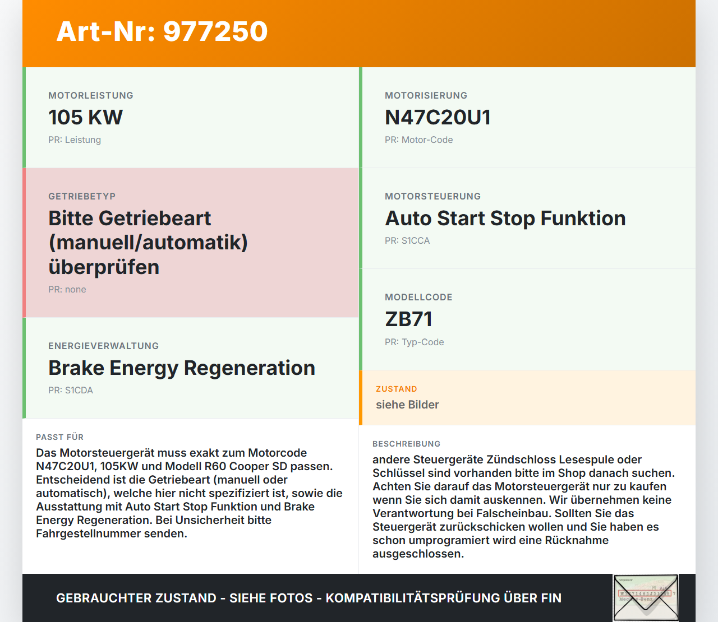Viewport: 718px width, 622px height.
Task: Click the Modellcode ZB71 value
Action: [408, 319]
